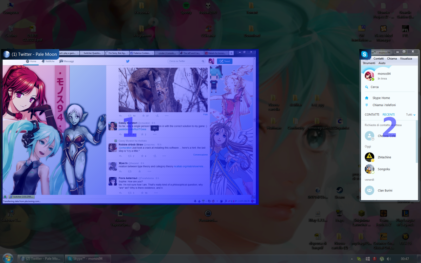This screenshot has width=421, height=263.
Task: Click the Spotify desktop icon
Action: [x=186, y=8]
